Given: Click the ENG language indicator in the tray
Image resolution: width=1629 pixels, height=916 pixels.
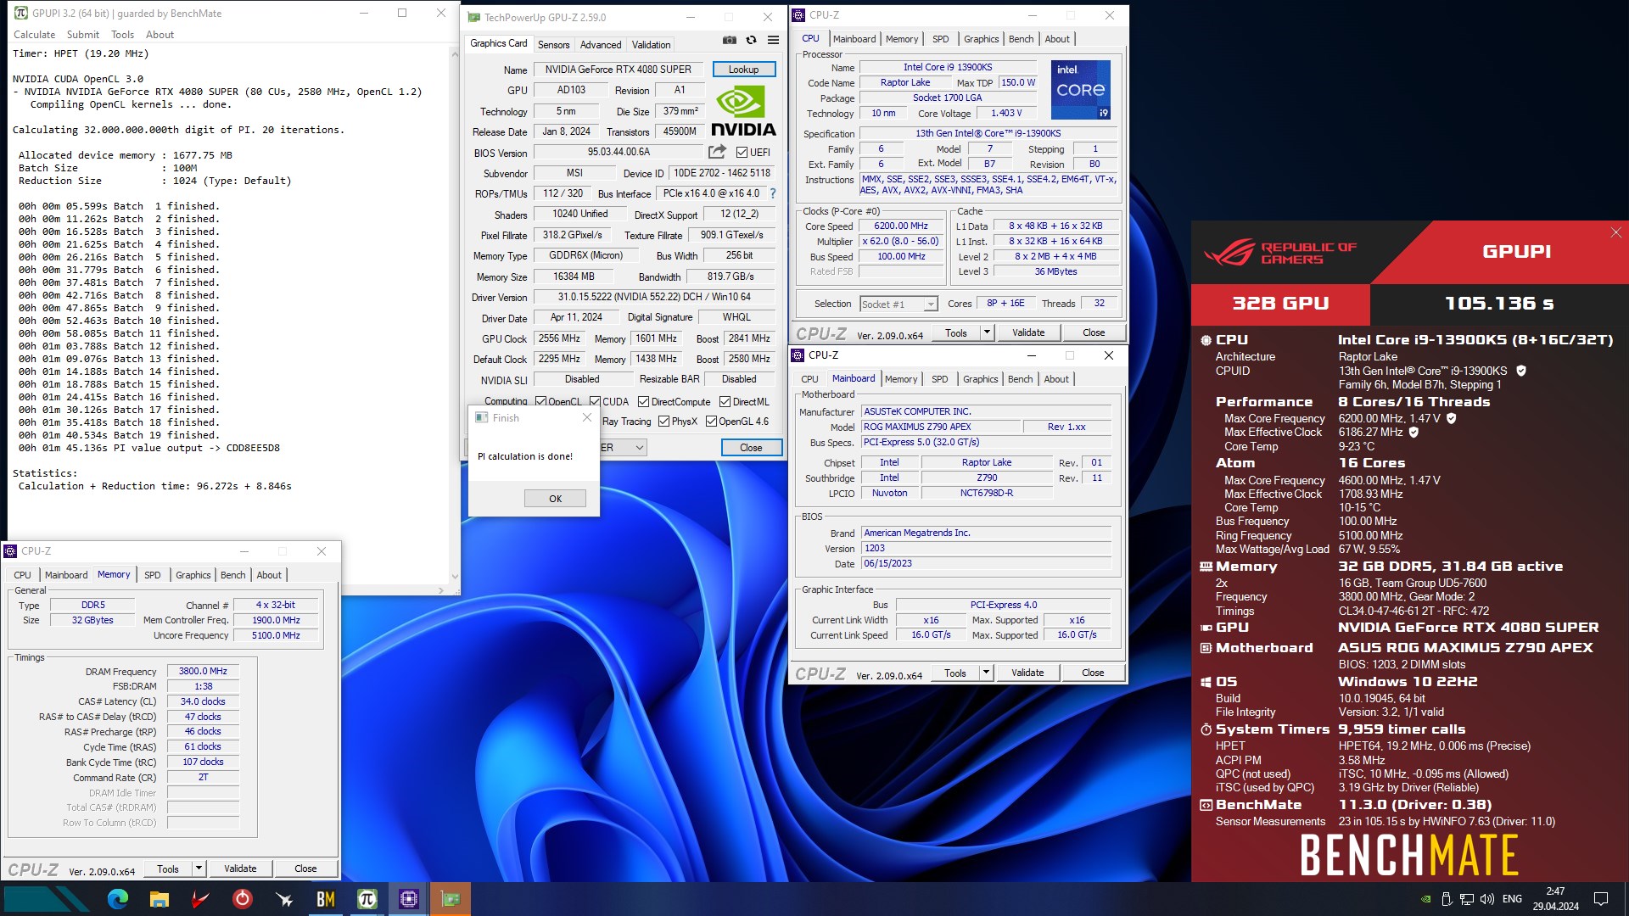Looking at the screenshot, I should (x=1512, y=899).
